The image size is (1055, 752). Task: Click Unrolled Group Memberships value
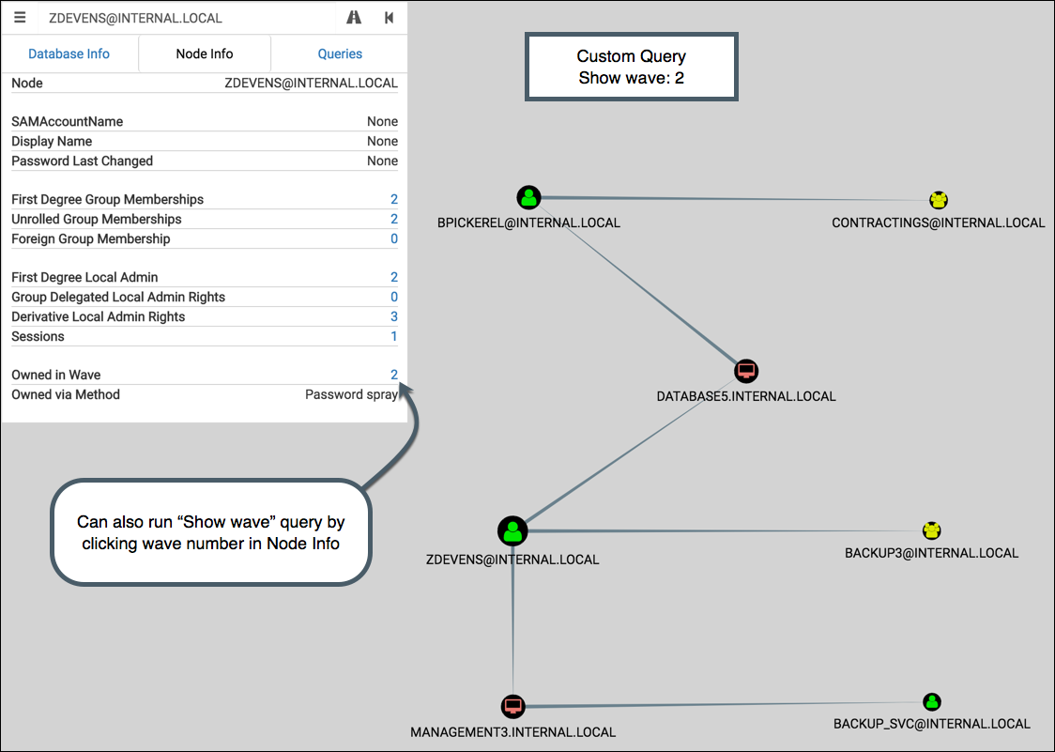394,219
